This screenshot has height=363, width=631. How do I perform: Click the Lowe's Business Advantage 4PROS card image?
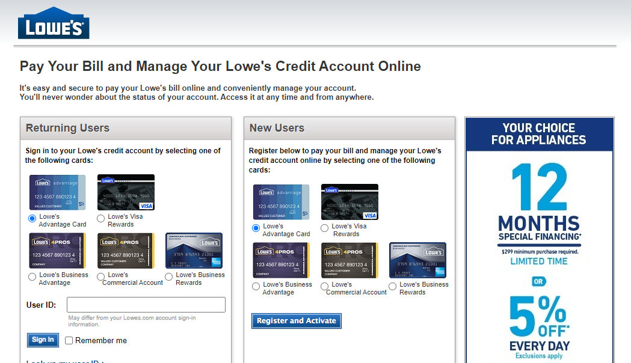(57, 251)
